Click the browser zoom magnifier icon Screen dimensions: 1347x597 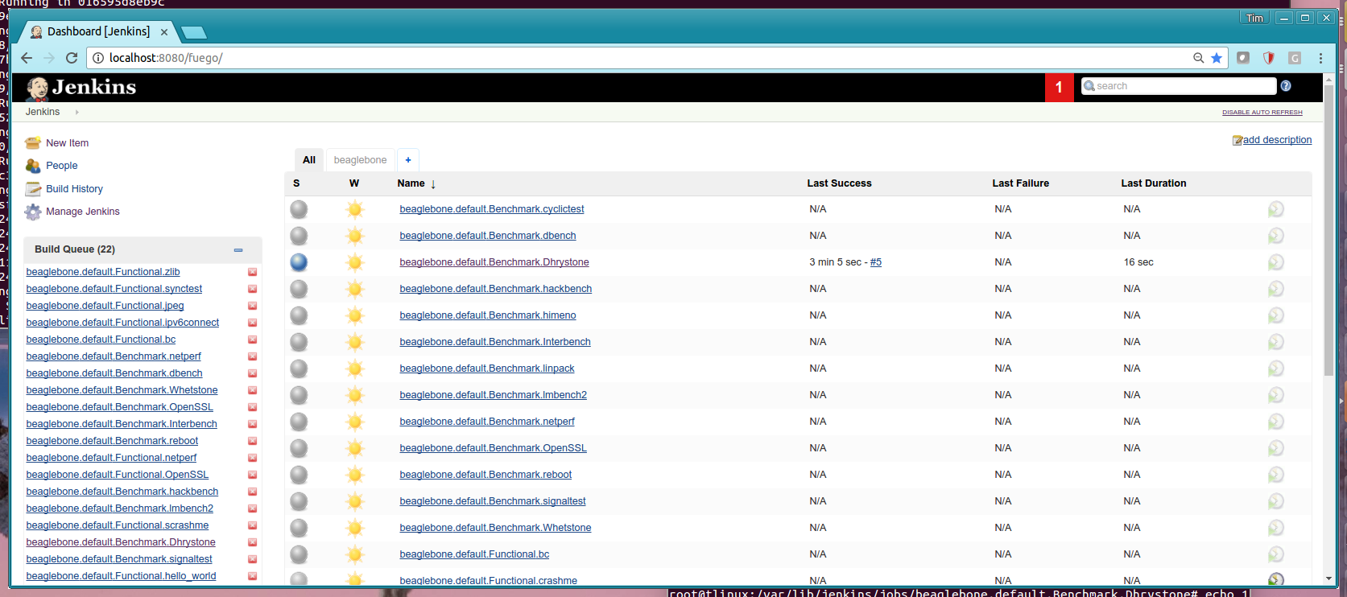click(1198, 58)
